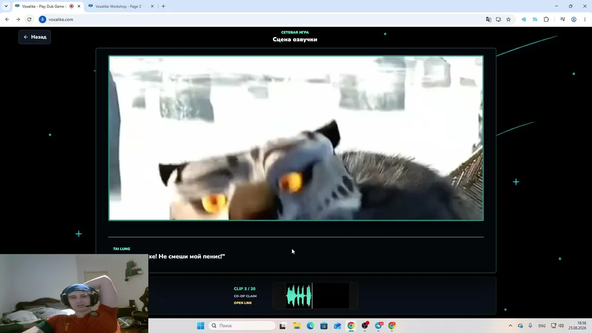Switch the ENG input language
592x333 pixels.
click(542, 326)
